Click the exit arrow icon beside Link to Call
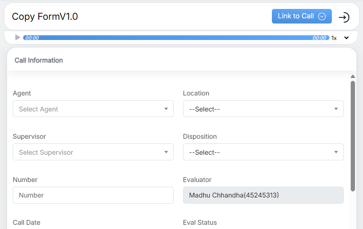Viewport: 363px width, 229px height. click(344, 17)
